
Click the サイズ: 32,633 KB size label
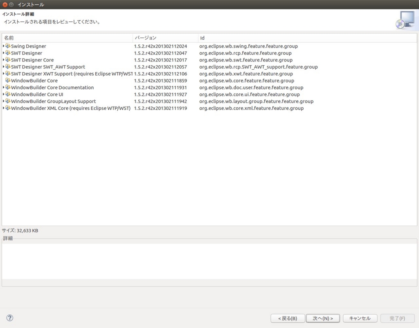[x=20, y=230]
